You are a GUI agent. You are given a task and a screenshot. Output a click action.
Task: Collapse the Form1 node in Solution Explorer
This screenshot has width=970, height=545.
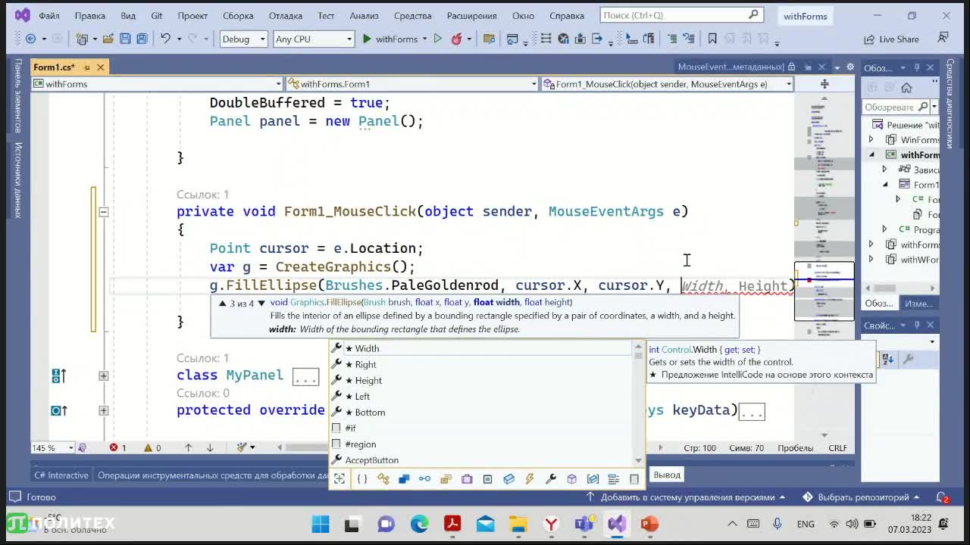pos(885,185)
